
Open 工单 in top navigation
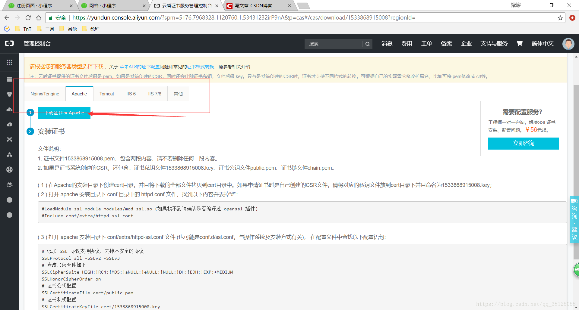tap(427, 44)
